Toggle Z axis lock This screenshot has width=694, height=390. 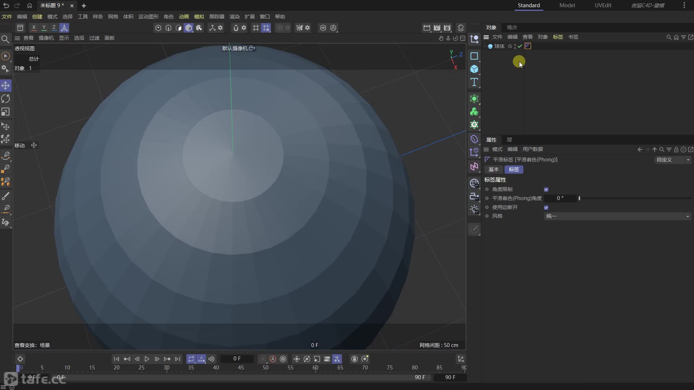(54, 28)
